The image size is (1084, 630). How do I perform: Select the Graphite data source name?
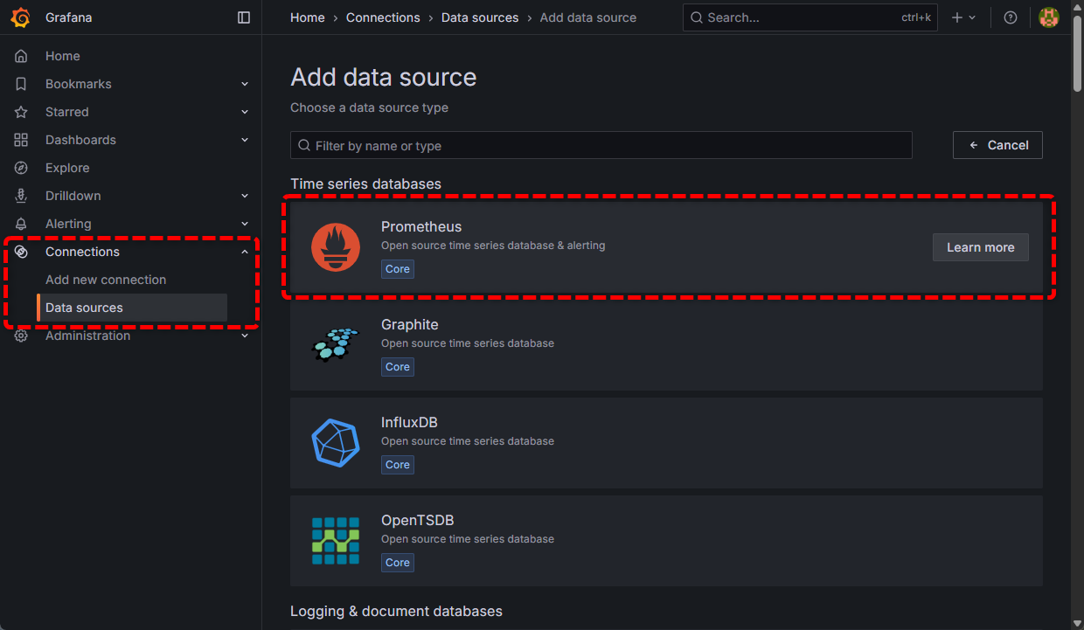pyautogui.click(x=410, y=324)
